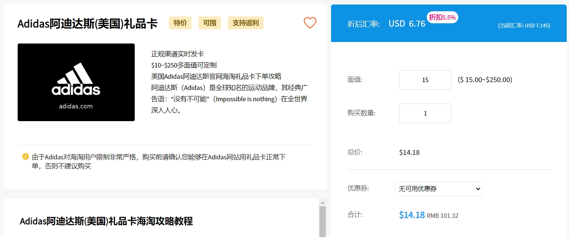Click the 折扣5.5% discount badge
The height and width of the screenshot is (237, 569).
(443, 17)
